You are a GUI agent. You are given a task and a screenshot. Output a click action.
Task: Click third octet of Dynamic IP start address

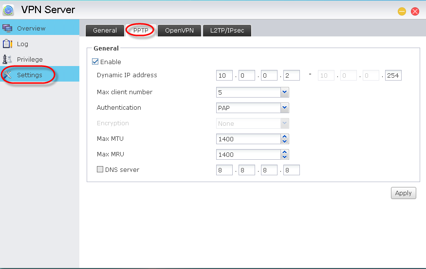269,75
